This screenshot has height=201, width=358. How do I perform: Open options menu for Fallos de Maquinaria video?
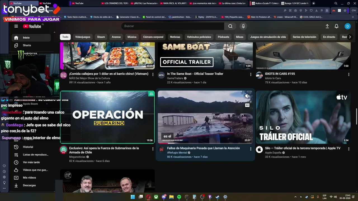[x=251, y=149]
